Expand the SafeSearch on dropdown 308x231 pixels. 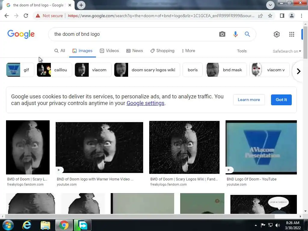click(287, 51)
